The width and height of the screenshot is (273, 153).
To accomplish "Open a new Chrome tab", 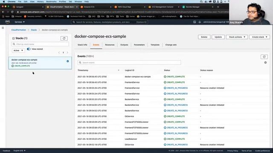I will coord(218,7).
